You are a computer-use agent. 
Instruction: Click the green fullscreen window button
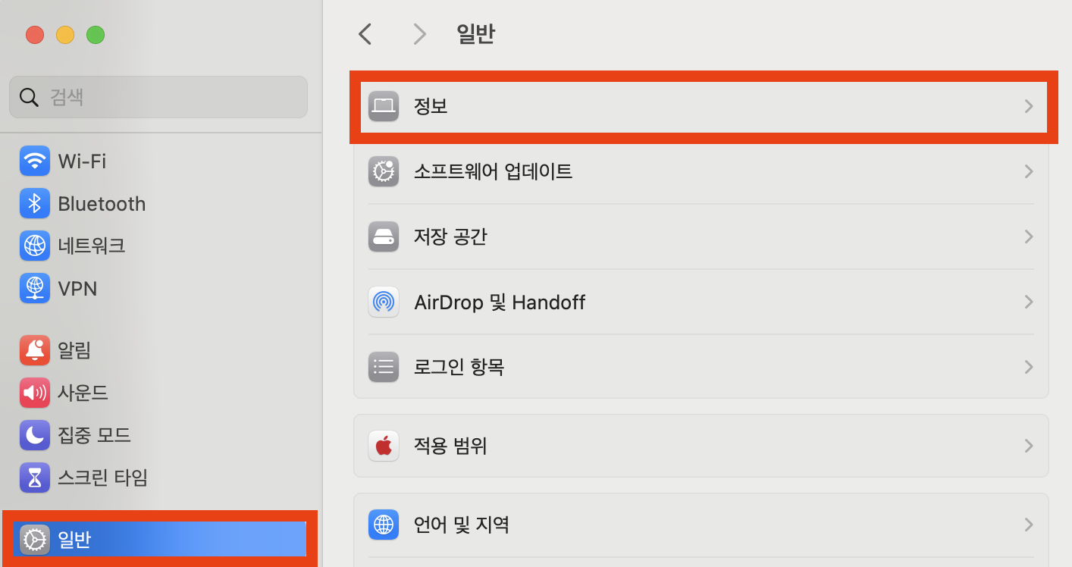96,35
